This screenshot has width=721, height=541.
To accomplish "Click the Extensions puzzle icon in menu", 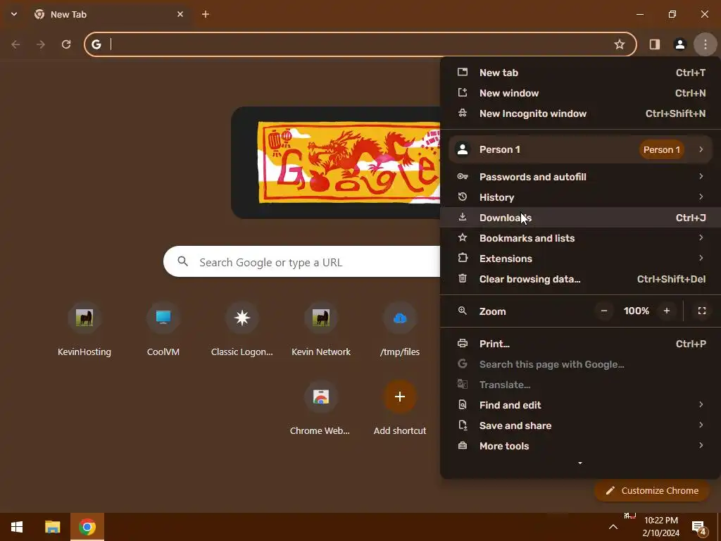I will pos(463,258).
